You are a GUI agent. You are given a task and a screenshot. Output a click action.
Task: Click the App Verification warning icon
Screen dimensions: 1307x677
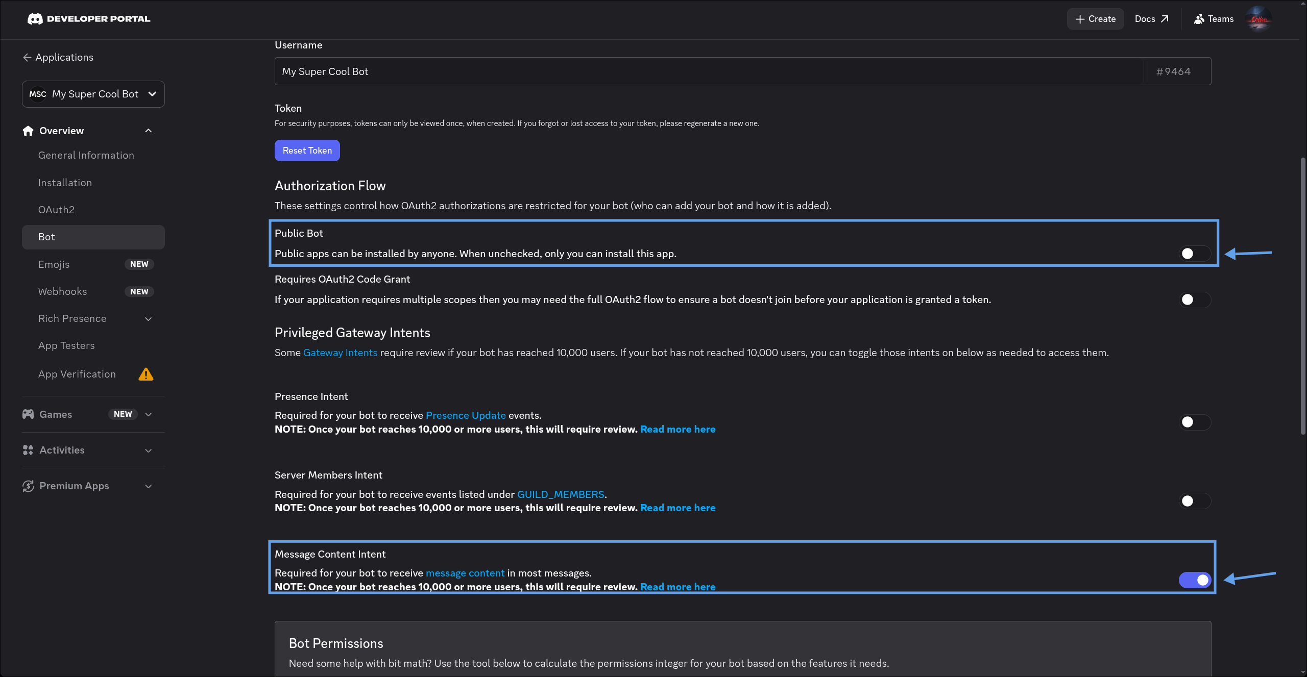point(146,374)
